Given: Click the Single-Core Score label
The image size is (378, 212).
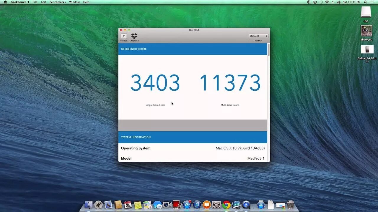Looking at the screenshot, I should [155, 105].
